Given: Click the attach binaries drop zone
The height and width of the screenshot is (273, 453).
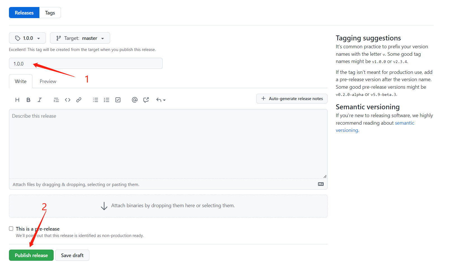Looking at the screenshot, I should 168,206.
